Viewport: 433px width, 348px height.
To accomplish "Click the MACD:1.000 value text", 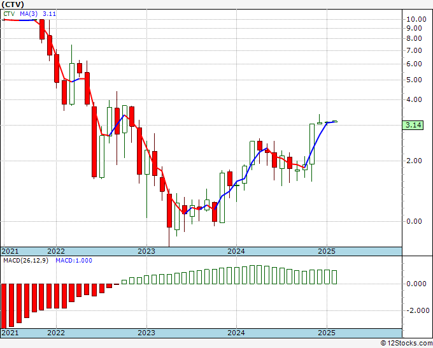I will pyautogui.click(x=74, y=261).
